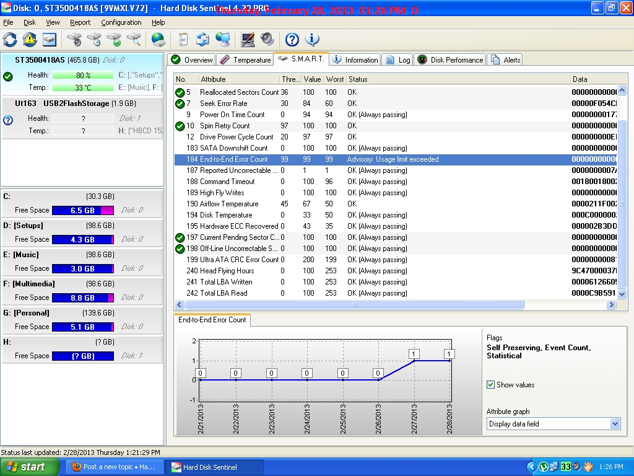The width and height of the screenshot is (634, 476).
Task: Click green check icon on Spin Retry Count row
Action: pos(180,126)
